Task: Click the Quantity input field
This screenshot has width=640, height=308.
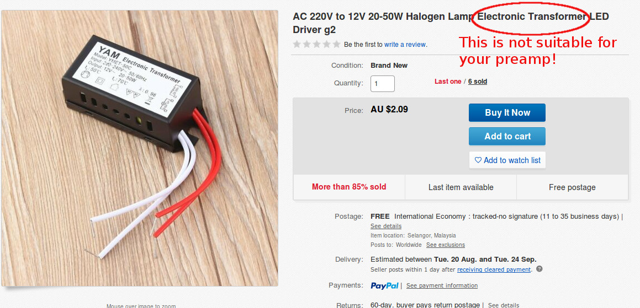Action: [x=383, y=84]
